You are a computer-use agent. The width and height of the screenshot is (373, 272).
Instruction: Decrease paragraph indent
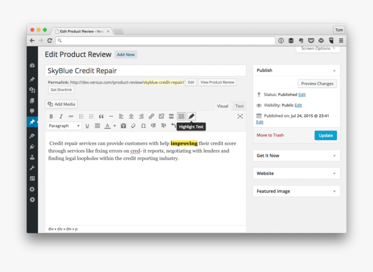153,126
